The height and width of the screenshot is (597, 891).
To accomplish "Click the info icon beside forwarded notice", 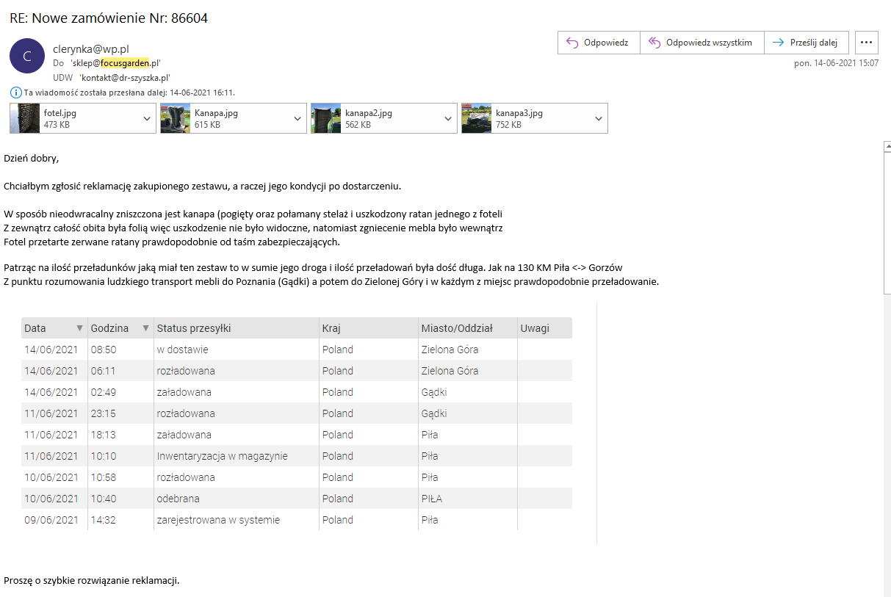I will click(16, 93).
